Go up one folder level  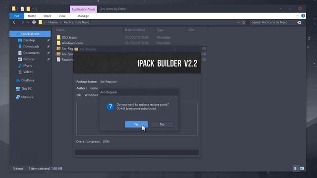point(34,22)
